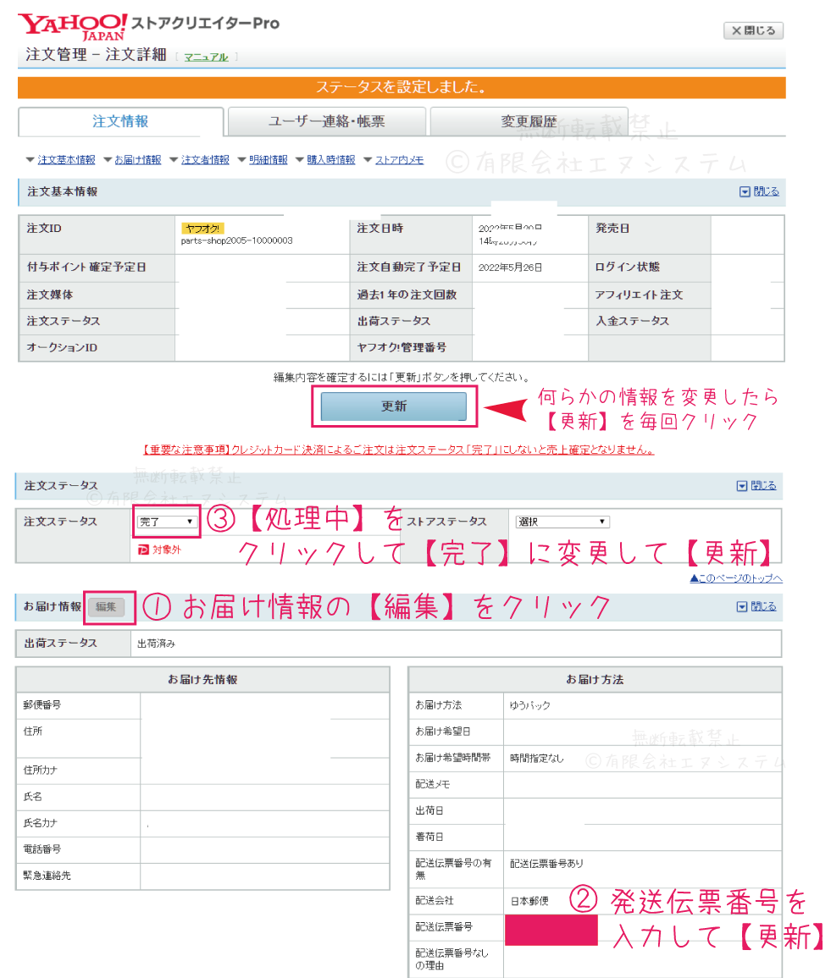831x978 pixels.
Task: Click 2022年5月26日 auto-complete date value
Action: pyautogui.click(x=510, y=268)
